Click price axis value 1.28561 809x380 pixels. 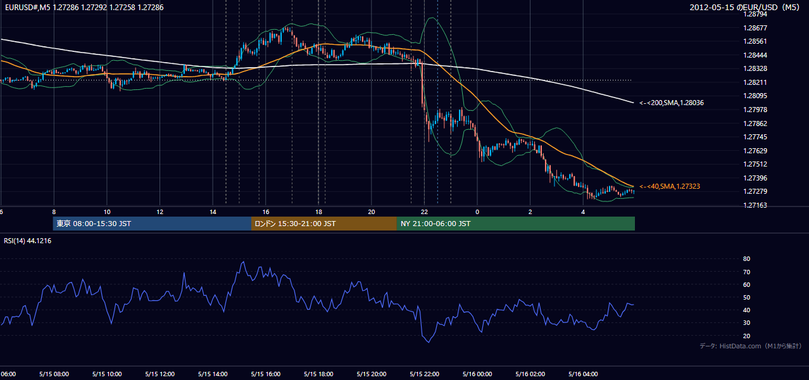[755, 41]
